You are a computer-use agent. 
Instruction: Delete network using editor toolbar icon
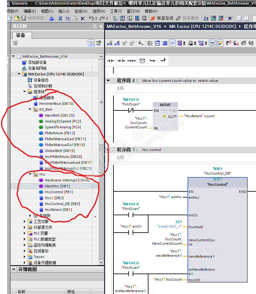117,43
